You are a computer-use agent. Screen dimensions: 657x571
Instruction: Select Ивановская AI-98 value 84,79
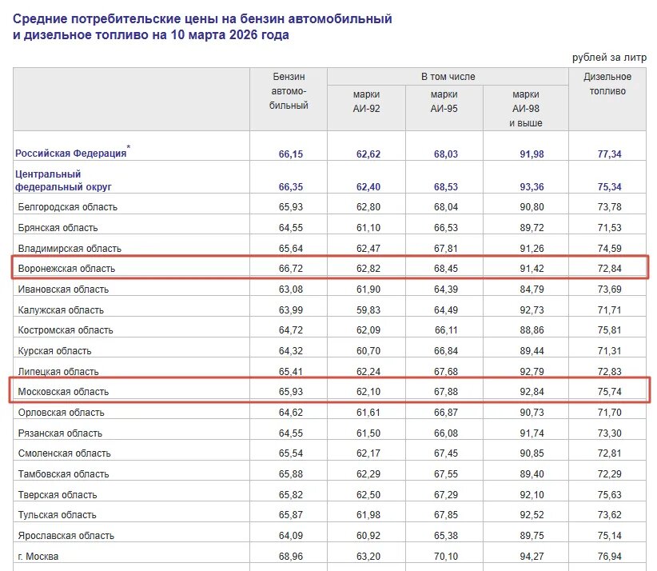pos(532,289)
